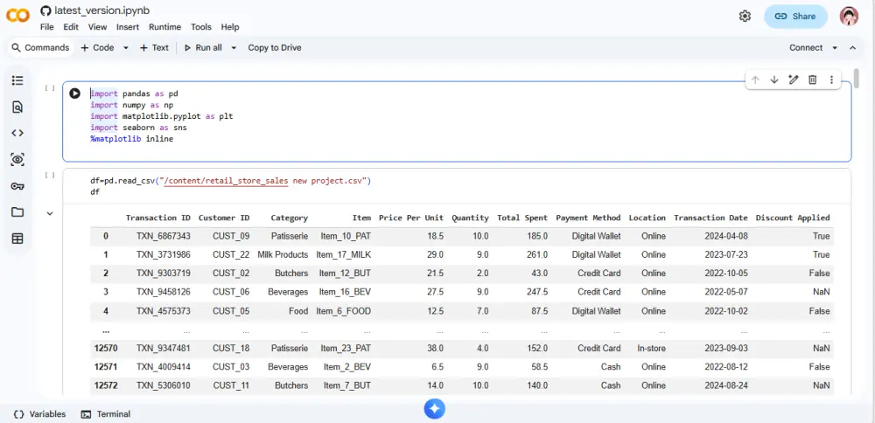Click In-store location cell

pyautogui.click(x=651, y=349)
